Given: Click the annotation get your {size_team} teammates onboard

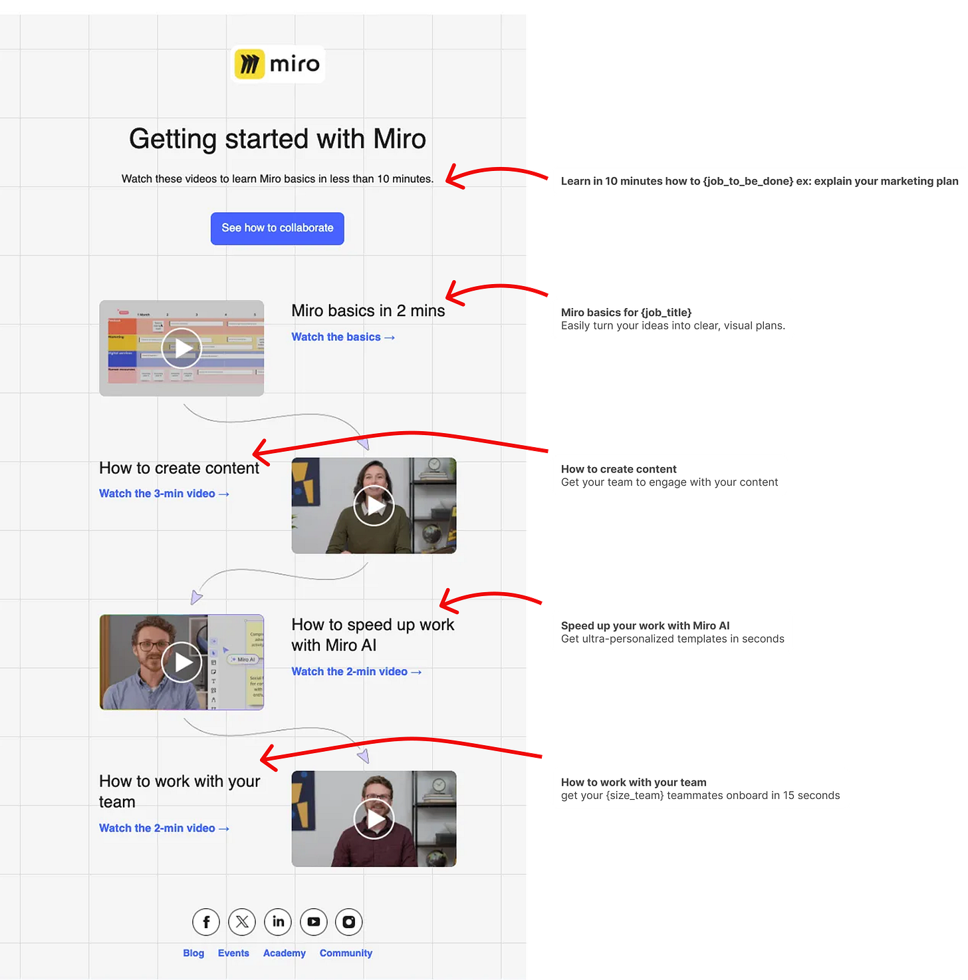Looking at the screenshot, I should [700, 796].
